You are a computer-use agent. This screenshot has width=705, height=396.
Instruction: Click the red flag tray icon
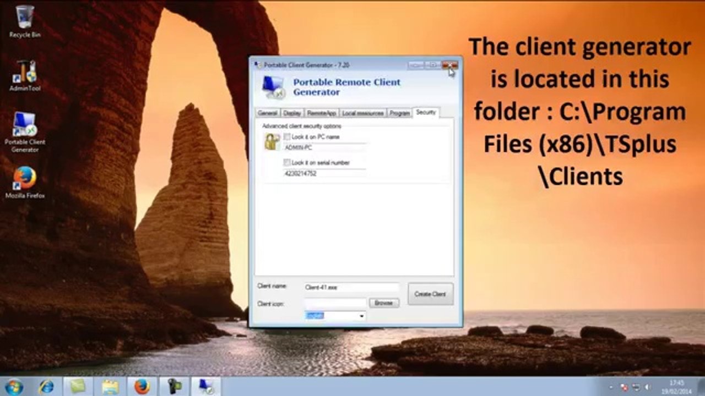point(625,387)
